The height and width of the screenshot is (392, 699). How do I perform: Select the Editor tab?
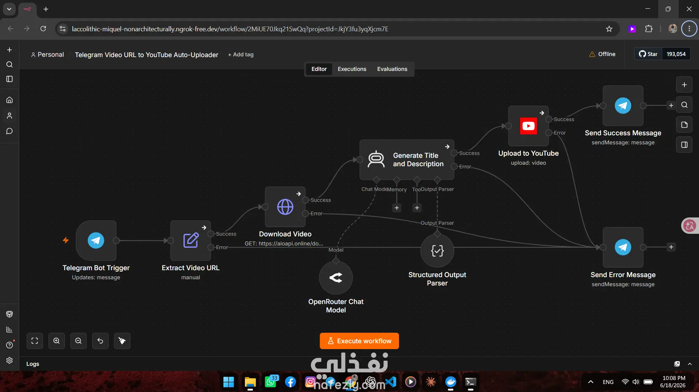pyautogui.click(x=319, y=69)
